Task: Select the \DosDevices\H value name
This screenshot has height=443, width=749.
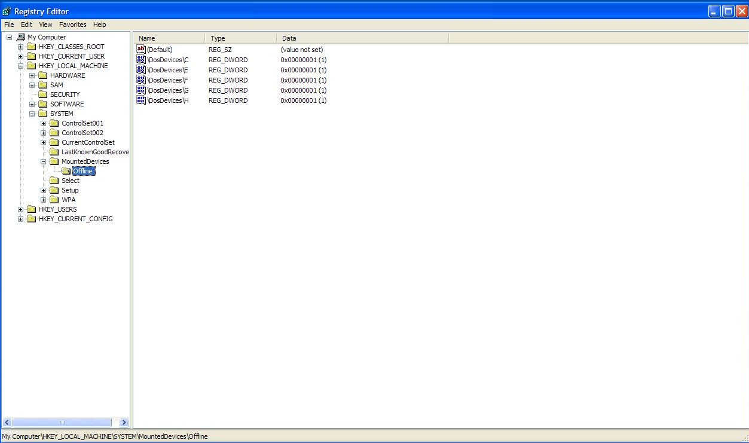Action: [168, 100]
